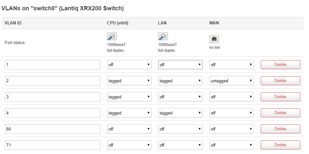Viewport: 309px width, 154px height.
Task: Click VLAN ID field containing 3
Action: point(53,97)
